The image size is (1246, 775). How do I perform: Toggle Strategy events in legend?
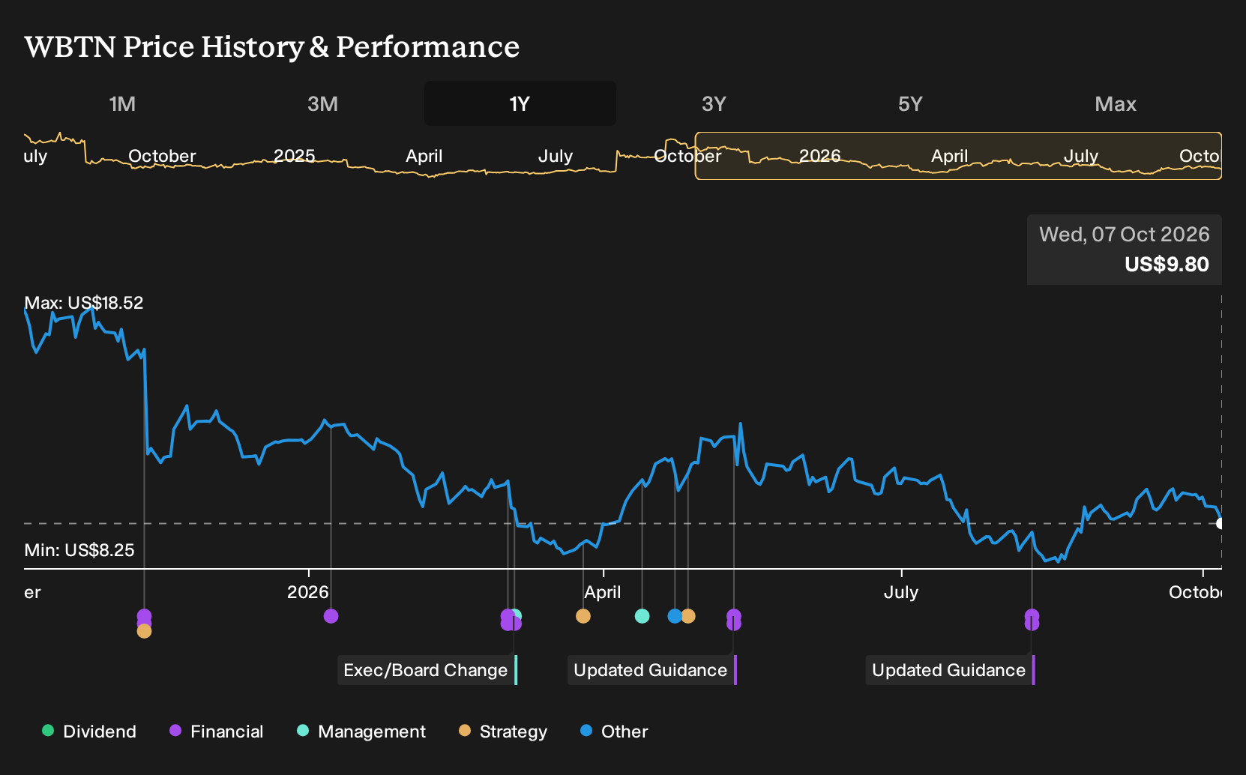coord(503,732)
